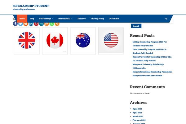Screen dimensions: 186x124
Task: Expand the International dropdown menu
Action: (x=65, y=19)
